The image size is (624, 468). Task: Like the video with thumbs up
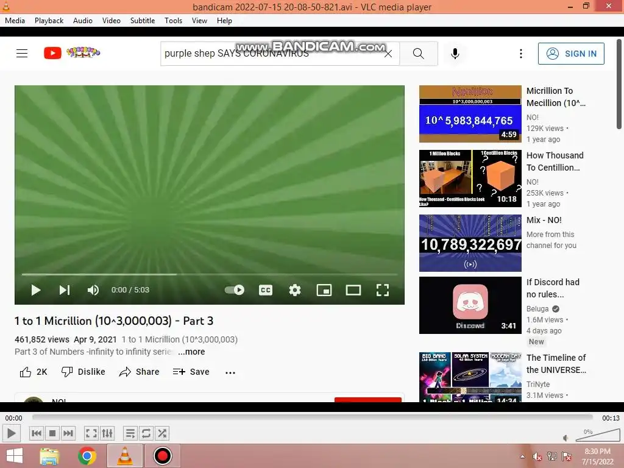point(34,372)
